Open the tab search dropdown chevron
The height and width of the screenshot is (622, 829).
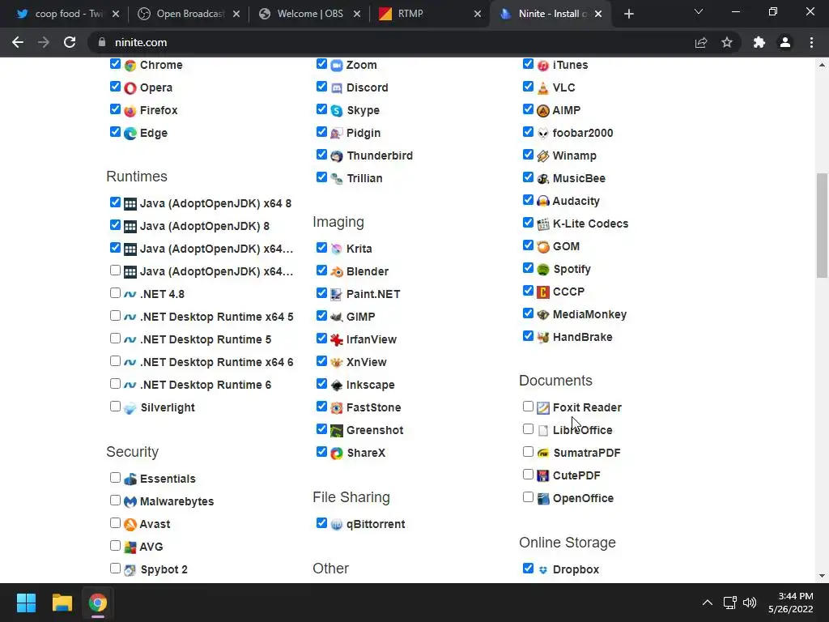pos(699,12)
